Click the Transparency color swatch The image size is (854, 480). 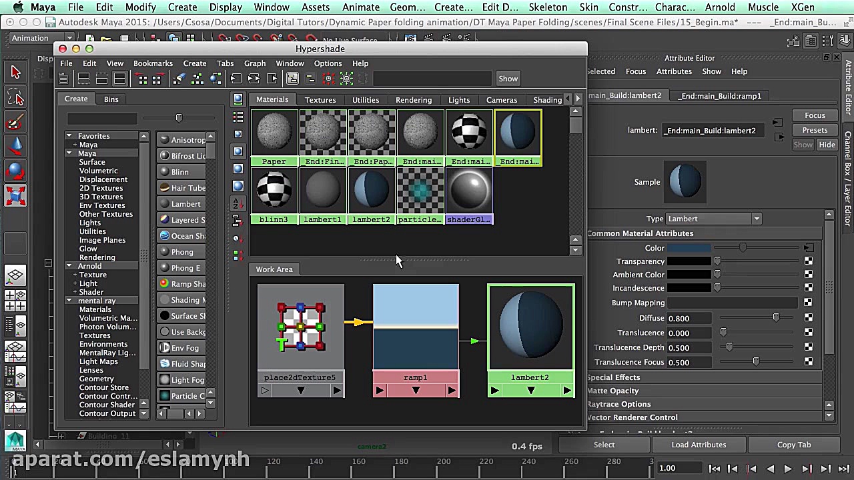point(689,261)
